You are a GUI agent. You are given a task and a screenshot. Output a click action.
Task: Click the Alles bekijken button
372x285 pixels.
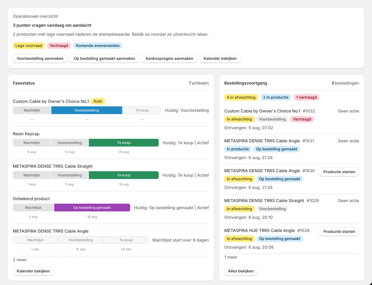(241, 271)
